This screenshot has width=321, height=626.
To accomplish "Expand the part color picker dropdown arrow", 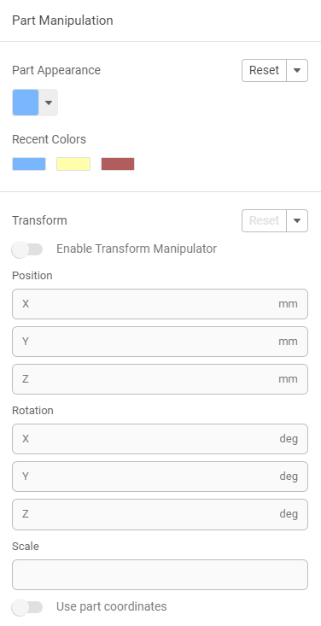I will [x=49, y=102].
